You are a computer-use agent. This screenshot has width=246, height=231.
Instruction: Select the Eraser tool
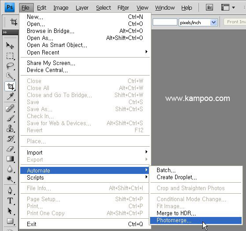(x=10, y=149)
